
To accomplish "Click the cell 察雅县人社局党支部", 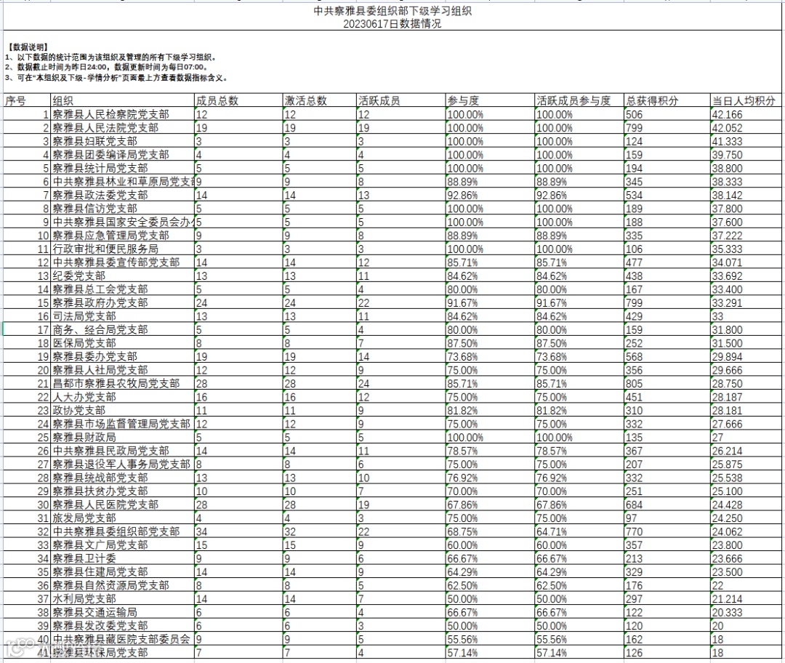I will coord(123,370).
